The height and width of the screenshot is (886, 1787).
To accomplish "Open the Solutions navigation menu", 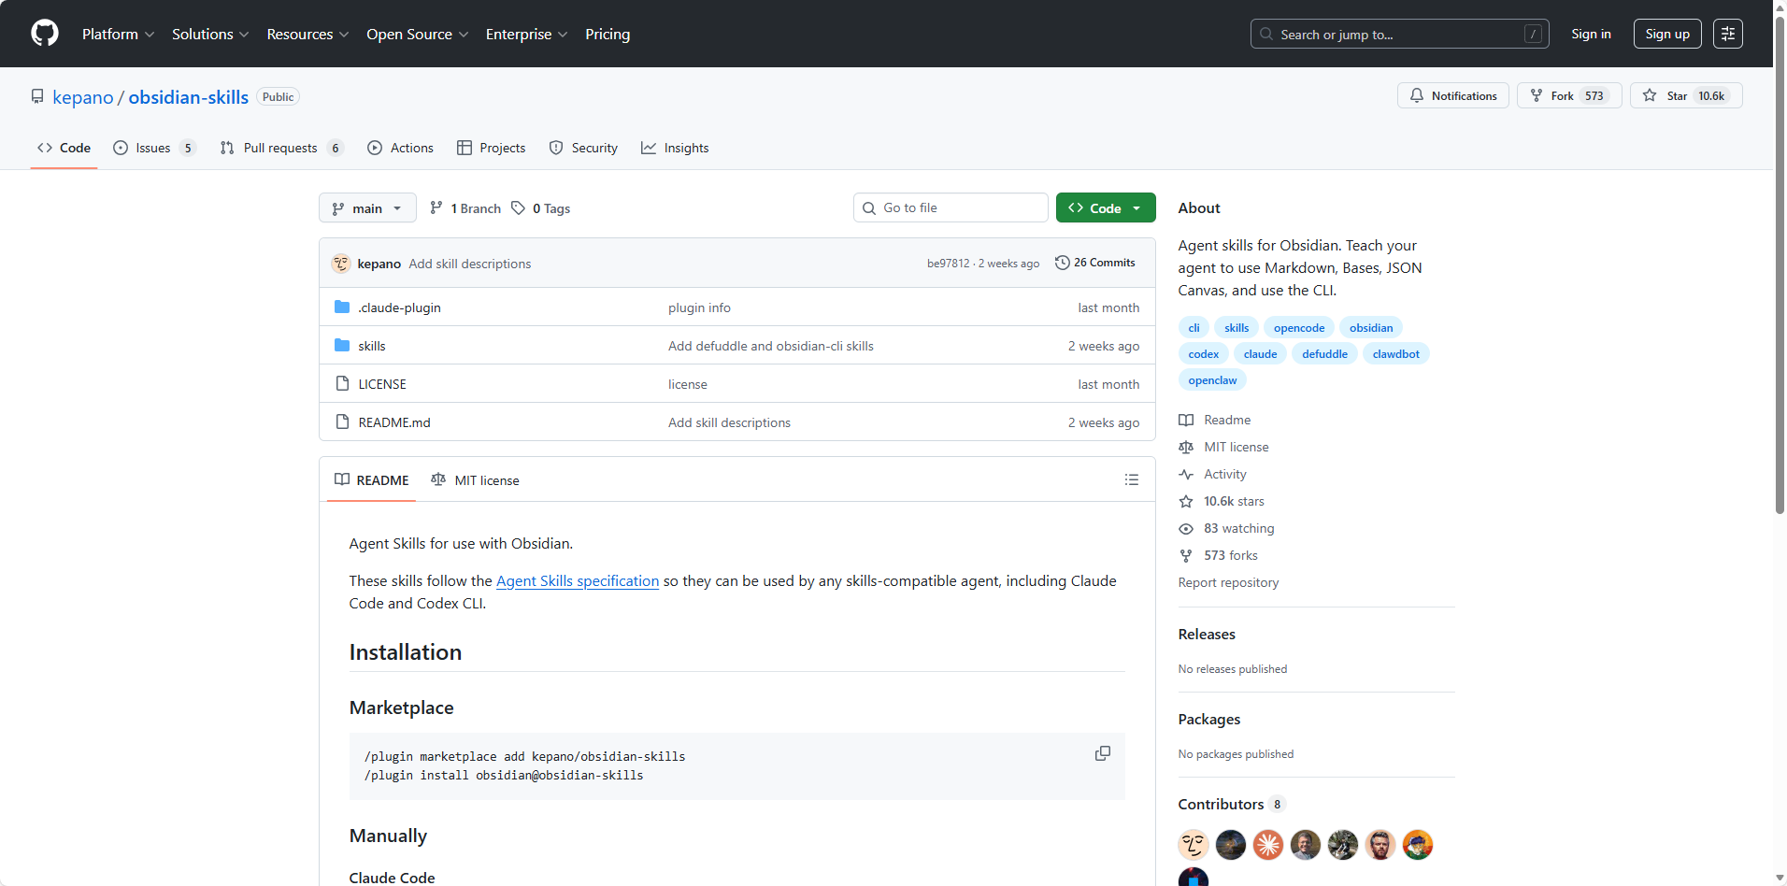I will (x=209, y=34).
